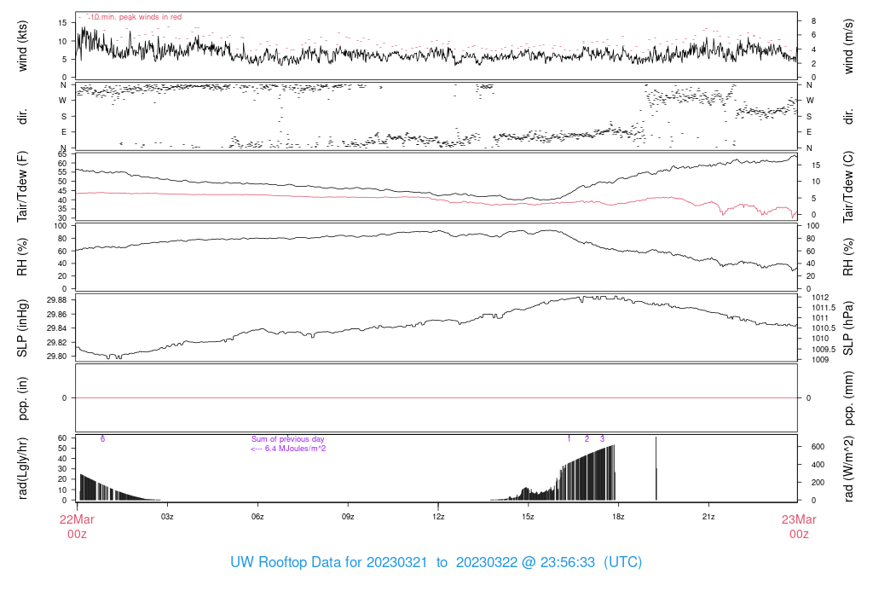Click the "09z" time tick label
This screenshot has width=873, height=597.
(348, 517)
